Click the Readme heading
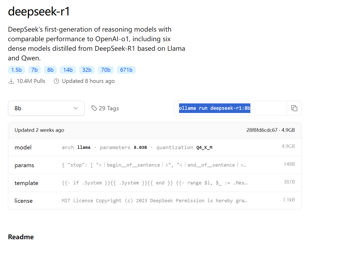The height and width of the screenshot is (269, 344). click(21, 237)
